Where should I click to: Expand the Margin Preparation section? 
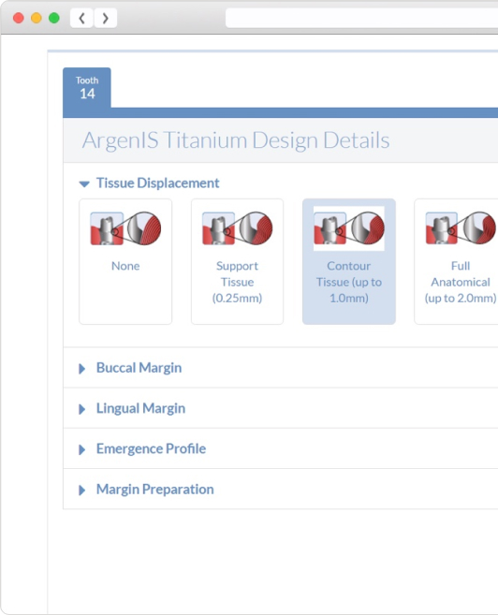(82, 491)
